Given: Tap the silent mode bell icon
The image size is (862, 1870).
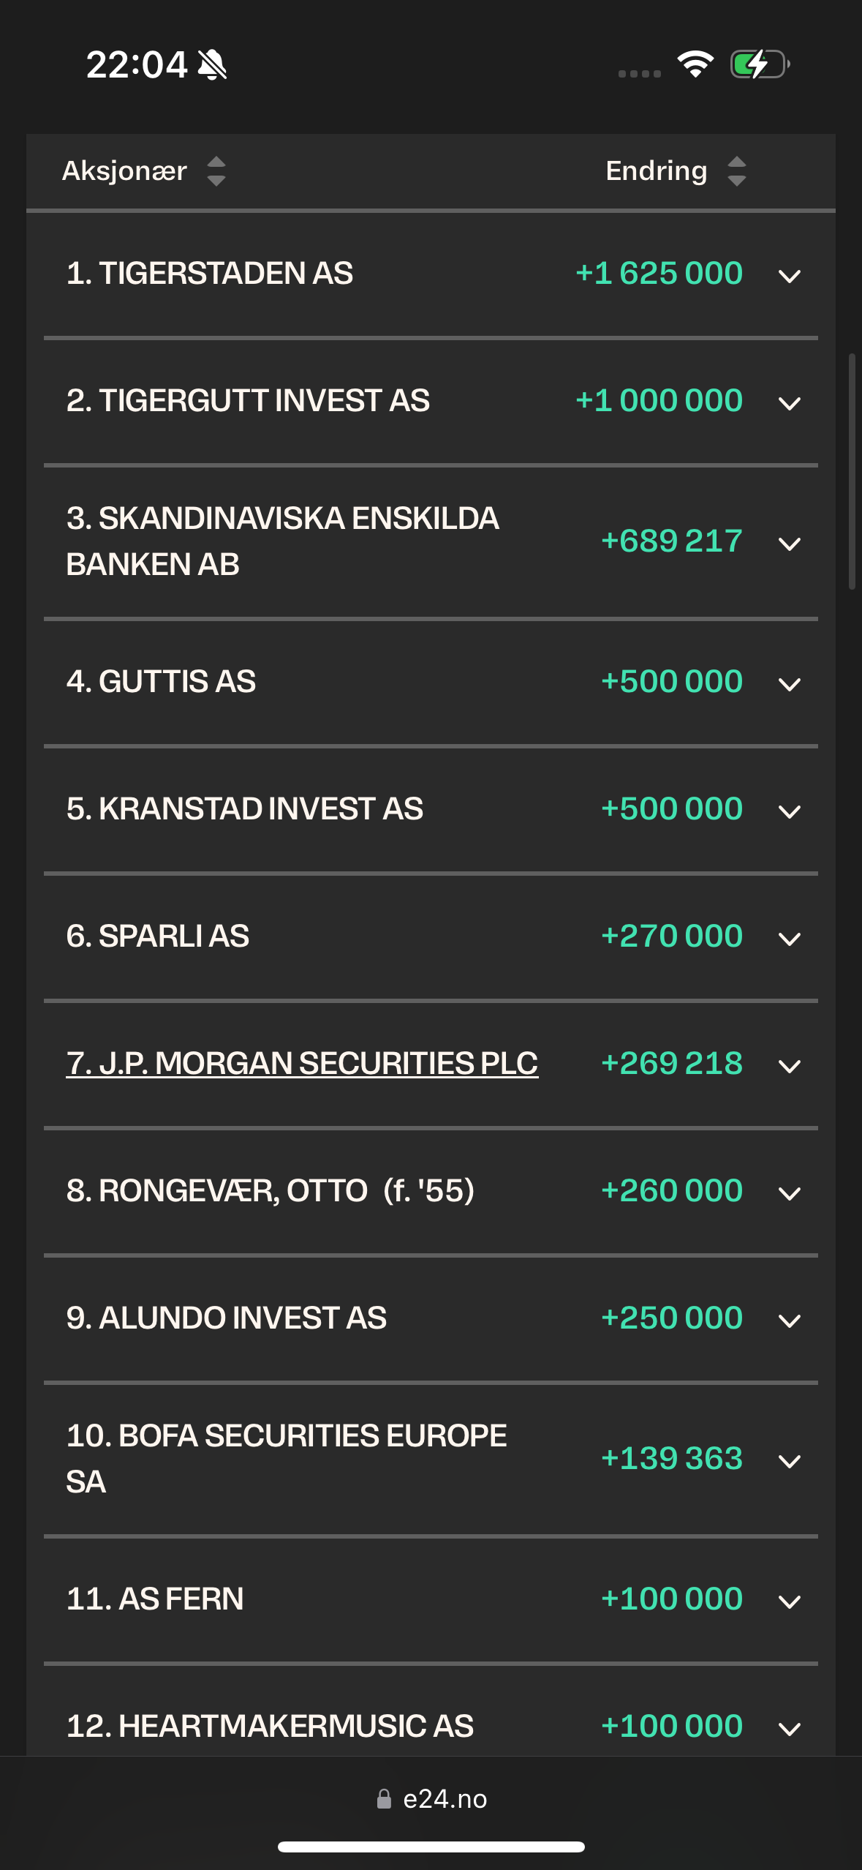Looking at the screenshot, I should tap(212, 64).
